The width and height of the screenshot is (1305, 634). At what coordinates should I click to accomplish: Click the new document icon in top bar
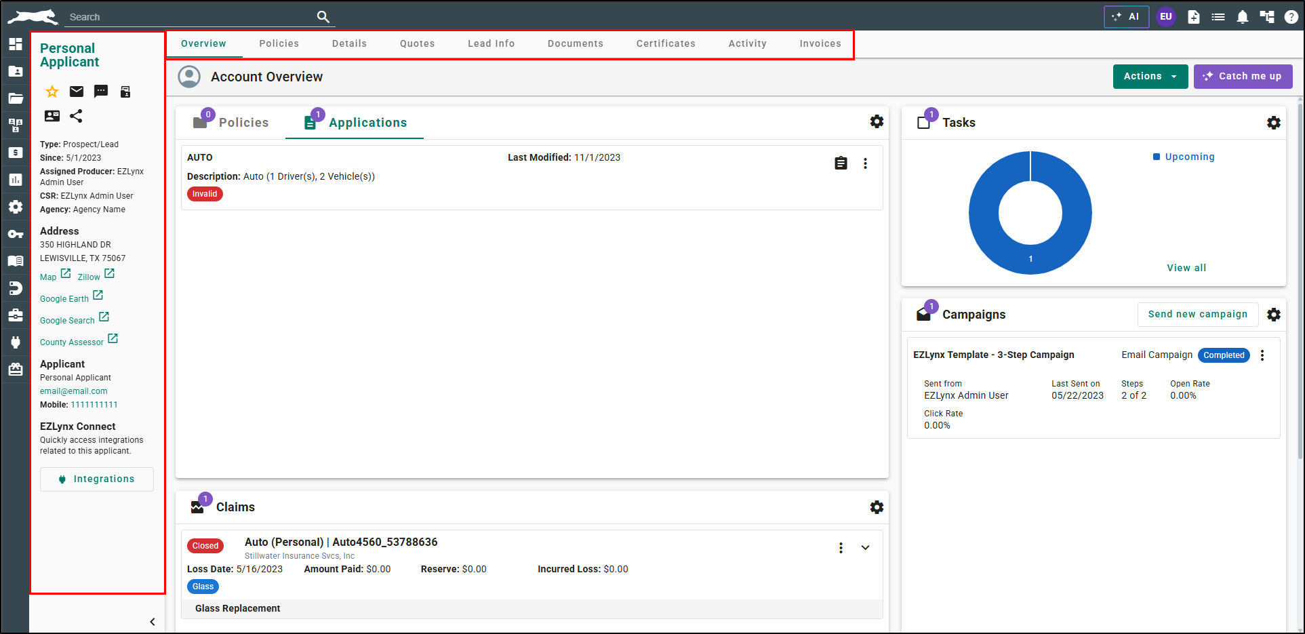(1194, 17)
